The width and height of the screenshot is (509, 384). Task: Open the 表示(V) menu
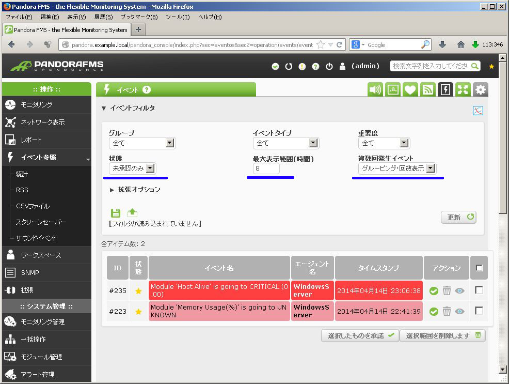(x=76, y=17)
